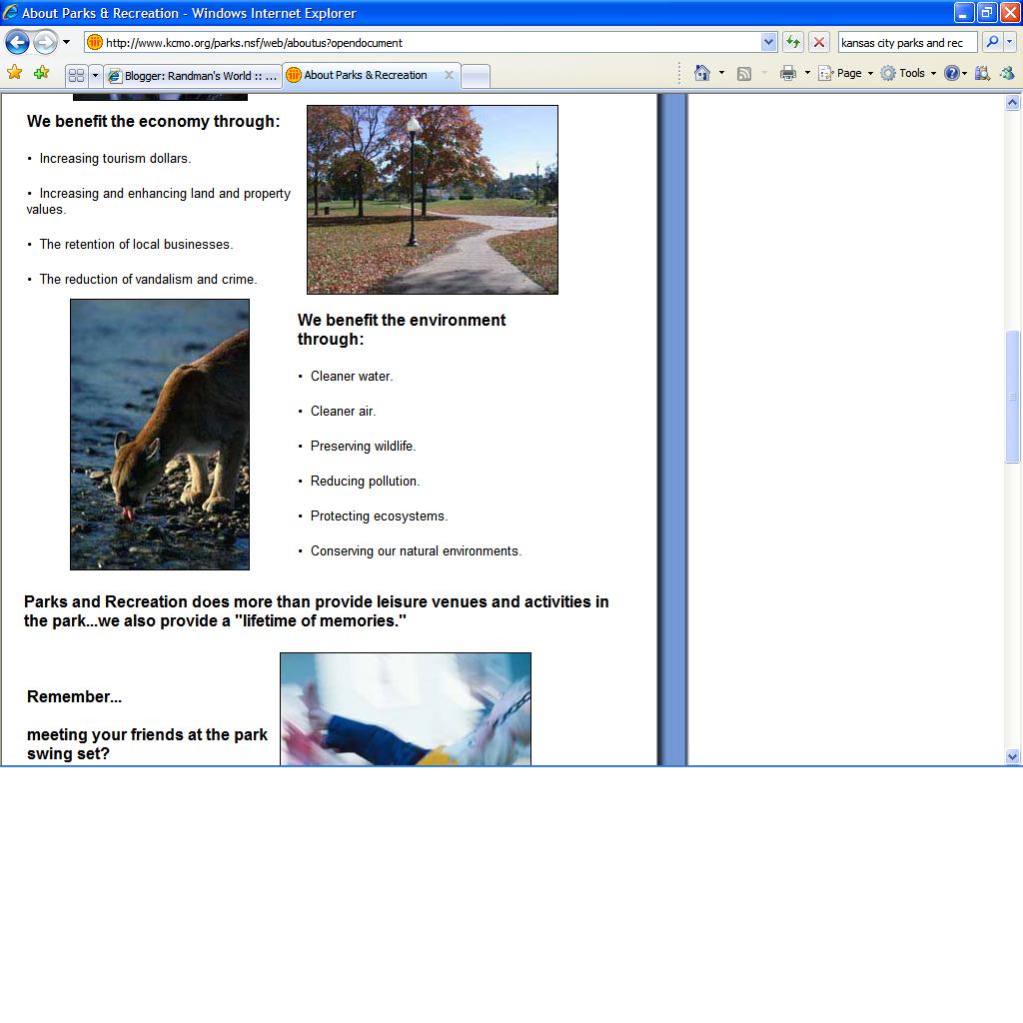Open the search options dropdown arrow
This screenshot has width=1023, height=1023.
click(x=1009, y=42)
